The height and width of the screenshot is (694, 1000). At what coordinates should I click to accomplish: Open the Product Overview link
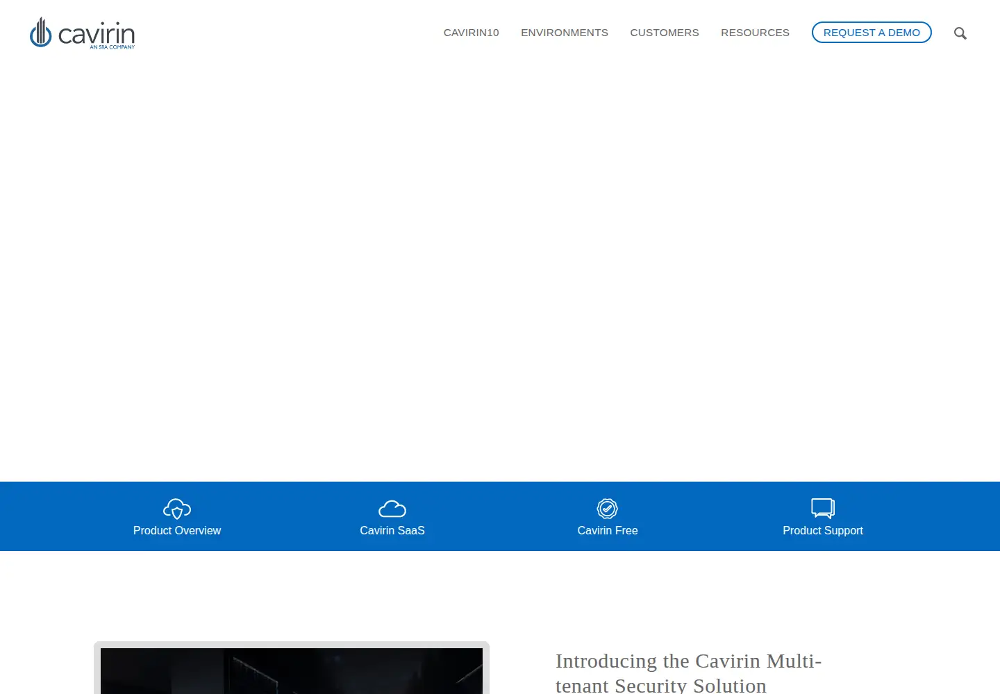point(177,530)
